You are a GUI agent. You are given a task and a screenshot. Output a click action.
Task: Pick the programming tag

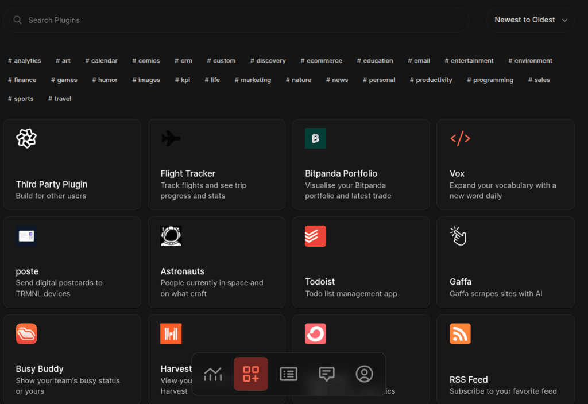490,80
